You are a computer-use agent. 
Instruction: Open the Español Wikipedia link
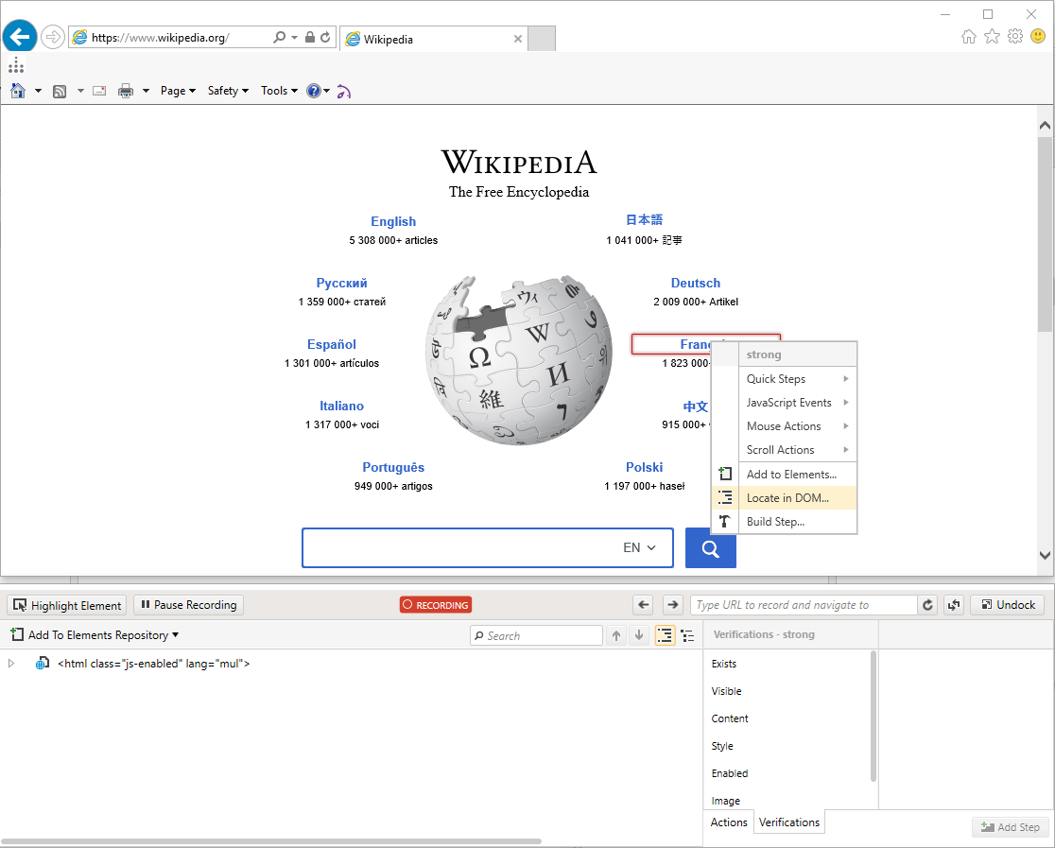pos(332,344)
